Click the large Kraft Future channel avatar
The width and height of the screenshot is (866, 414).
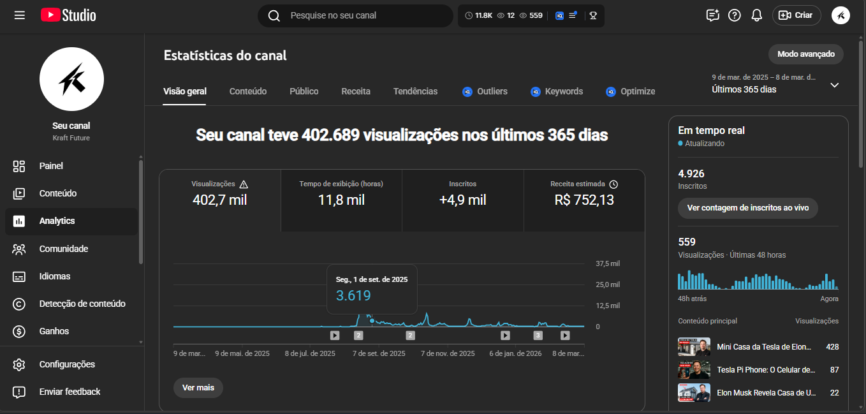(x=71, y=79)
